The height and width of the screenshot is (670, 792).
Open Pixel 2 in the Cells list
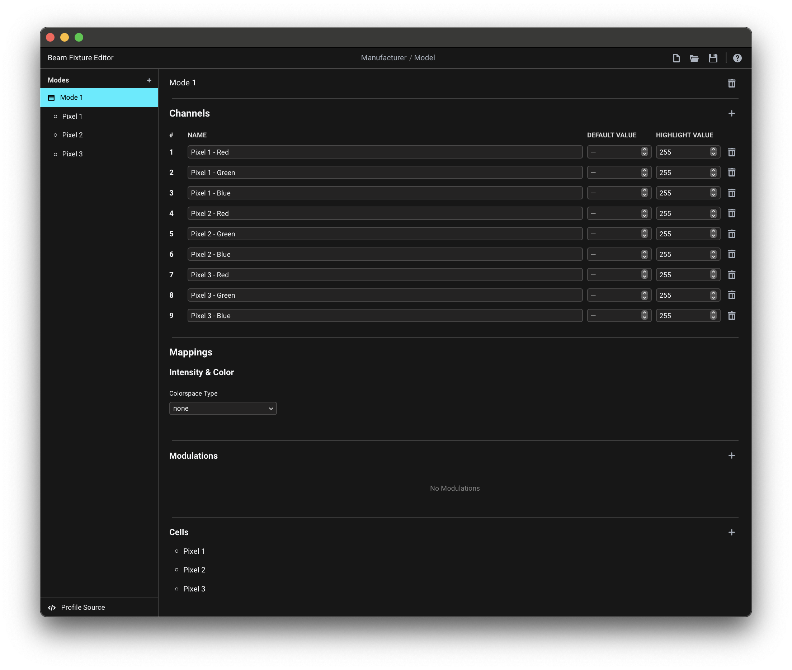(194, 570)
